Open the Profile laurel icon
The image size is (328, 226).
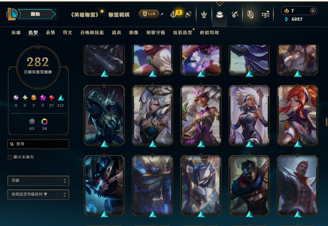[204, 14]
